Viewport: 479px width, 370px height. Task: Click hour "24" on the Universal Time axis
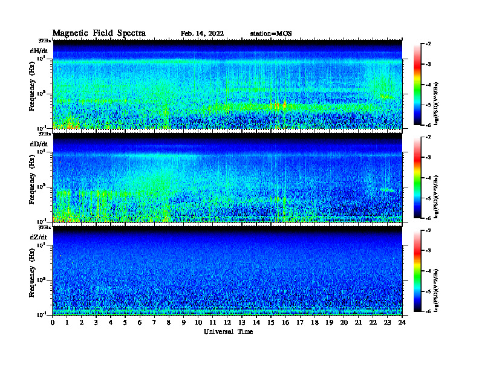[x=402, y=323]
